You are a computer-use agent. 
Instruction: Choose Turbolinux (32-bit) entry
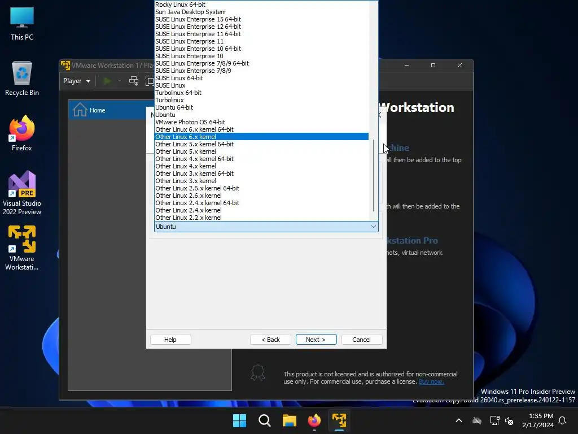261,100
